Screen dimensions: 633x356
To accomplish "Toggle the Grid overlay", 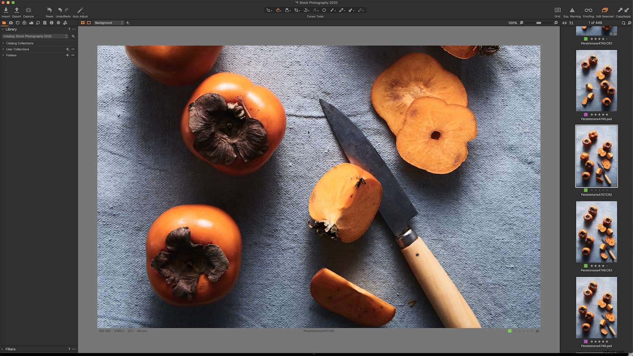I will [557, 10].
